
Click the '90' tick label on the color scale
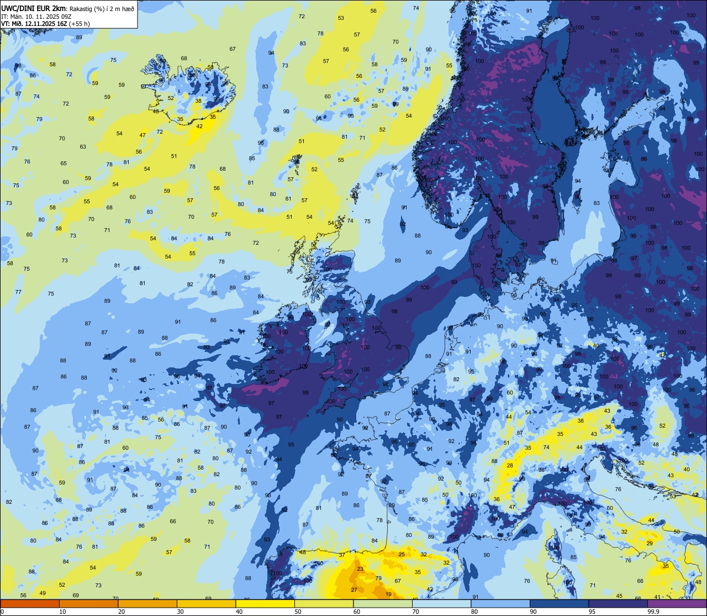pos(533,612)
